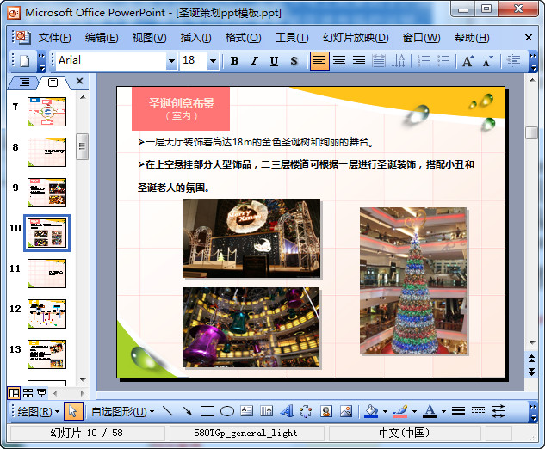This screenshot has width=545, height=449.
Task: Decrease font size with small A icon
Action: 487,61
